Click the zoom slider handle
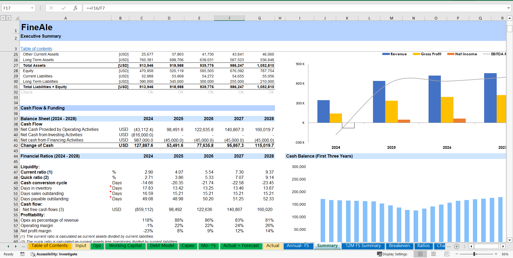Viewport: 513px width, 258px height. coord(474,254)
